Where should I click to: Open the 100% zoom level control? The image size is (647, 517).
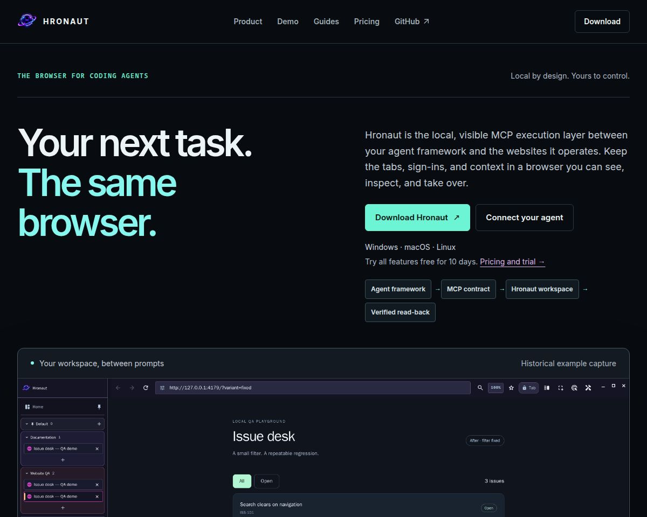496,388
